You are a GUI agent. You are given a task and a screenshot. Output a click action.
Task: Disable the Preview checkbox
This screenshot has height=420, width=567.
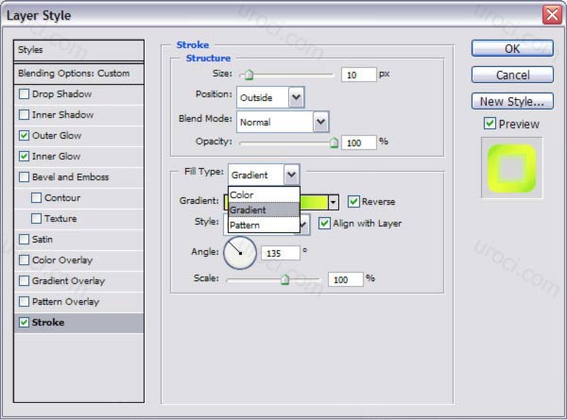point(490,124)
